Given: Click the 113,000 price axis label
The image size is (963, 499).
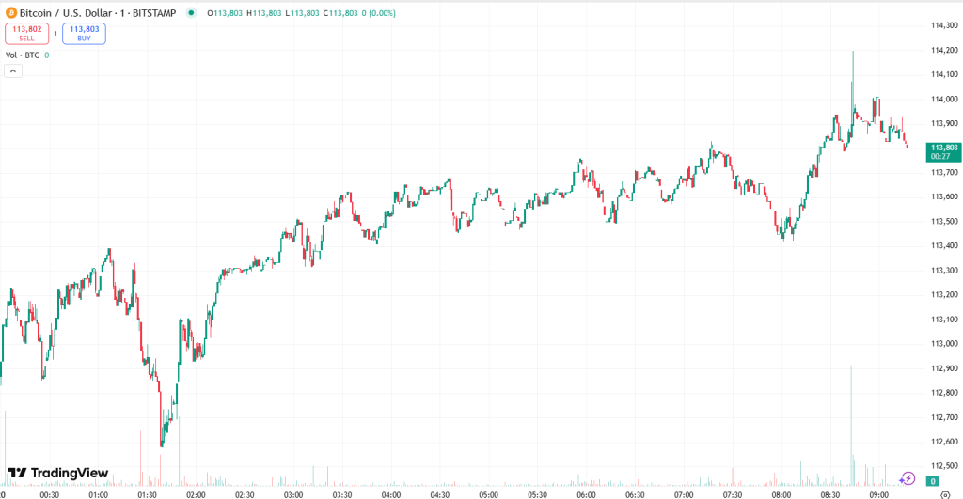Looking at the screenshot, I should [943, 344].
